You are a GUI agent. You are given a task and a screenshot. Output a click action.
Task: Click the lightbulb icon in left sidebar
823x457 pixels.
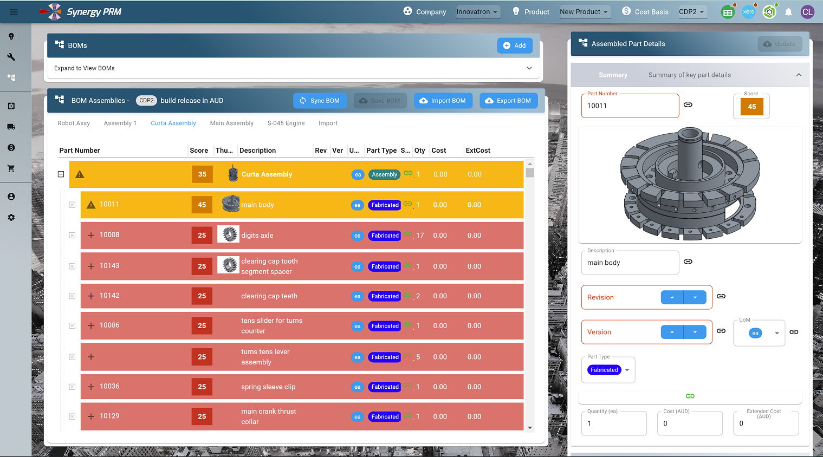11,36
